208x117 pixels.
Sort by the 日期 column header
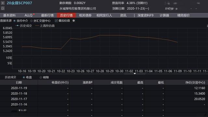(x=19, y=82)
